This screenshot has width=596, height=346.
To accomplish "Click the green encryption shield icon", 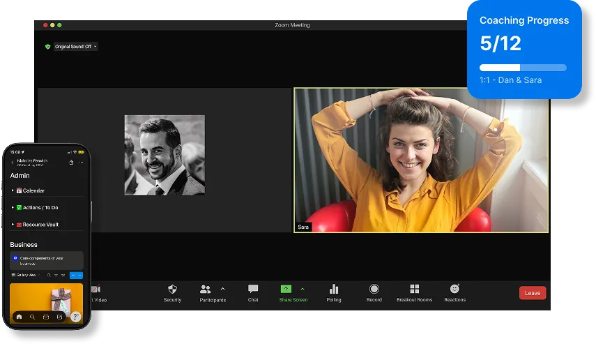I will (48, 47).
